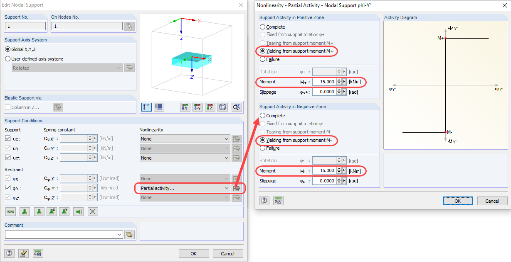511x262 pixels.
Task: Choose roller in X support preset
Action: tap(52, 212)
